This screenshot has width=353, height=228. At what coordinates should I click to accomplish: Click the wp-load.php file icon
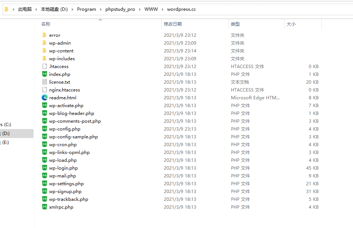tap(45, 160)
